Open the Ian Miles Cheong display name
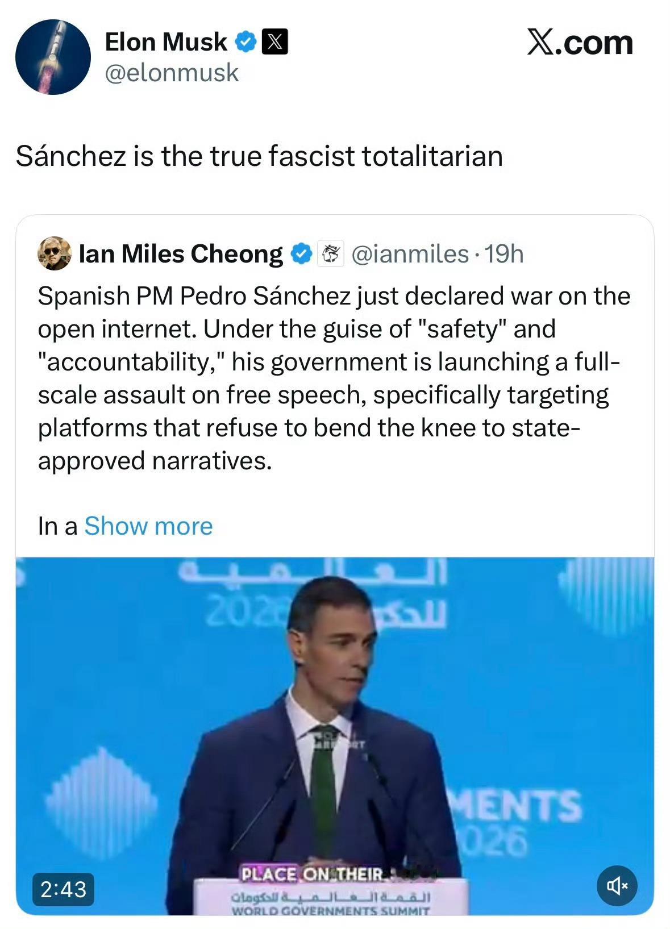 181,254
